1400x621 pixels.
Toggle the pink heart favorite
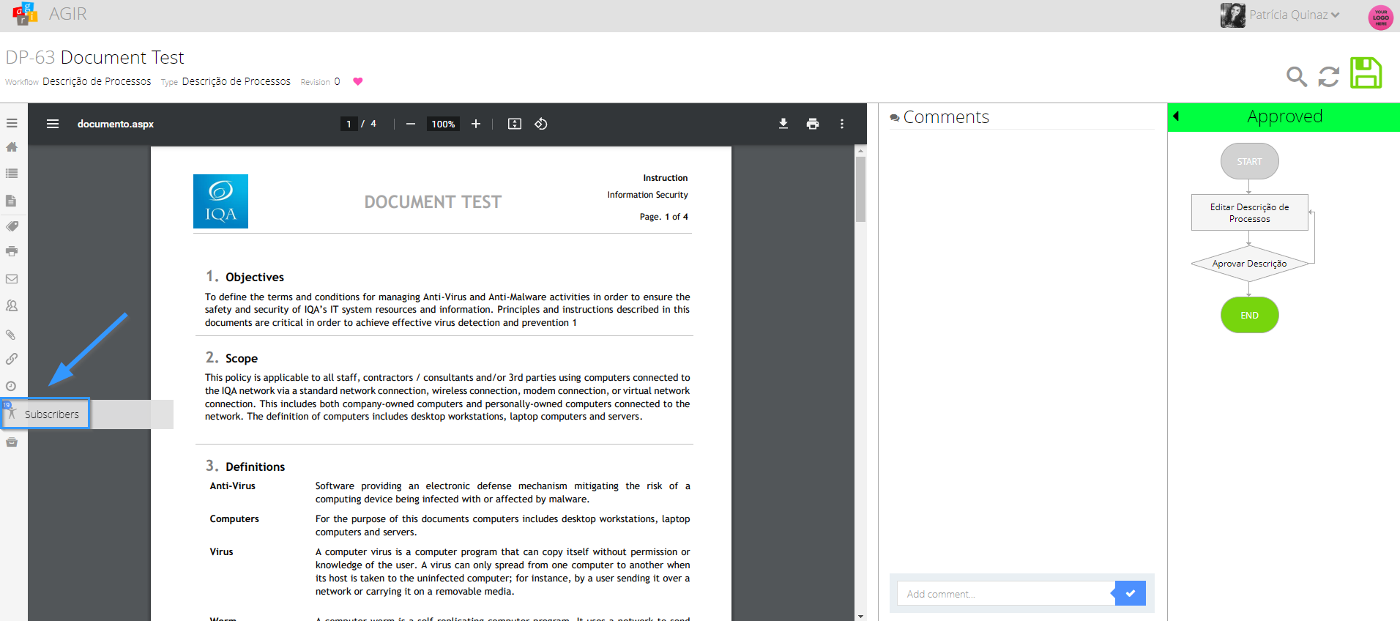[358, 81]
